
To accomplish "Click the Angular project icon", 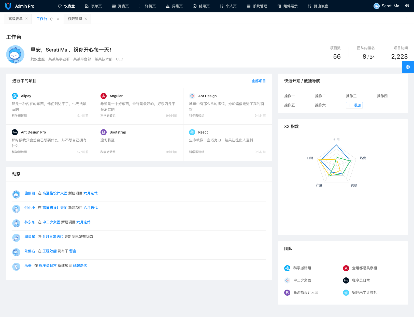I will point(104,96).
